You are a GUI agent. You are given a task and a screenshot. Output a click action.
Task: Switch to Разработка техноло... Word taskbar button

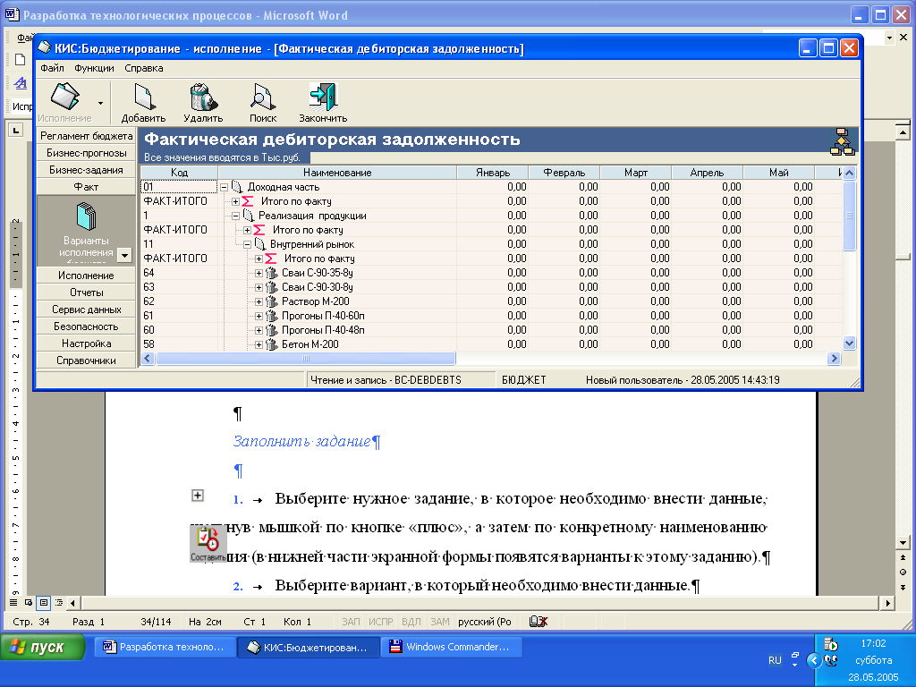(165, 647)
